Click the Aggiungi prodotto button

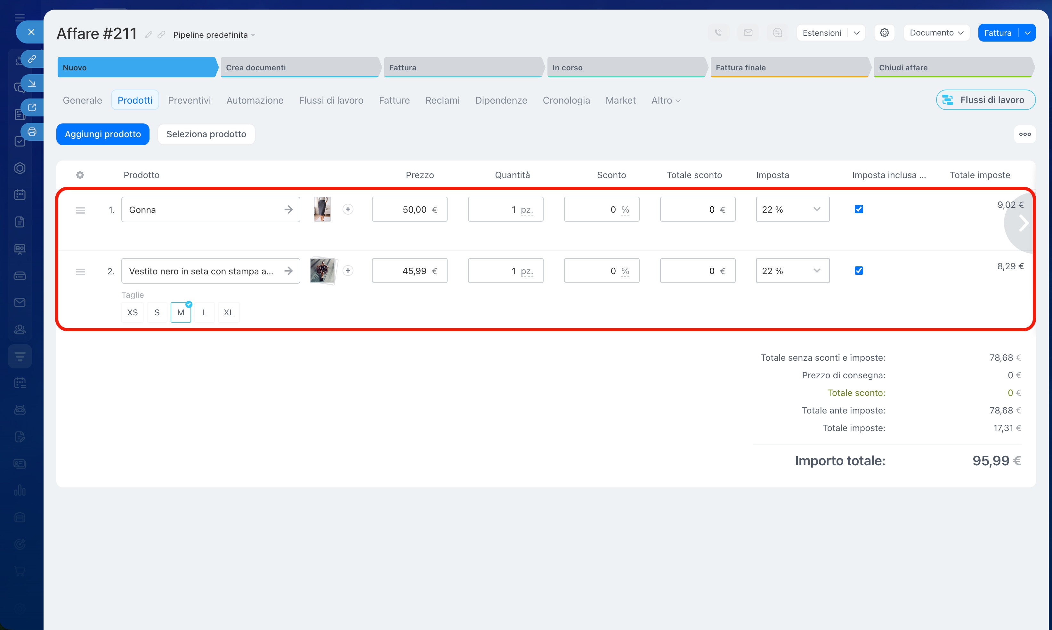pos(103,134)
